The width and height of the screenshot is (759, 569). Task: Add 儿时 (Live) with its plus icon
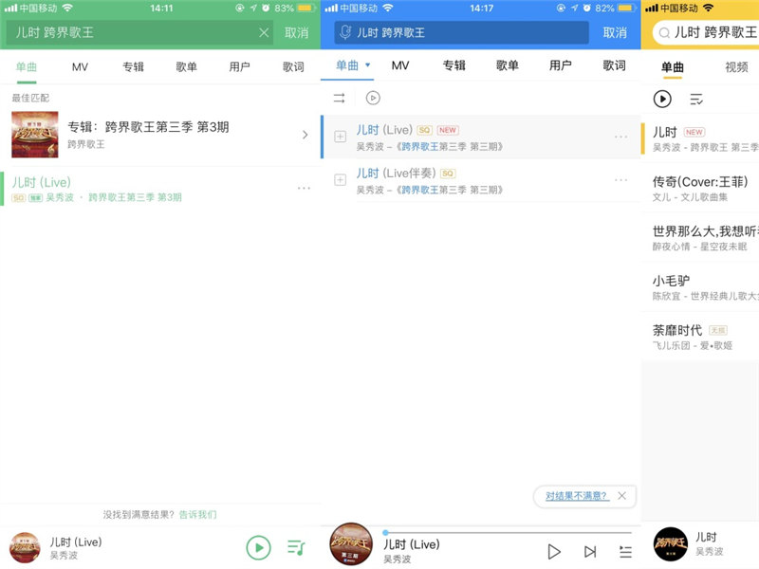pos(341,137)
